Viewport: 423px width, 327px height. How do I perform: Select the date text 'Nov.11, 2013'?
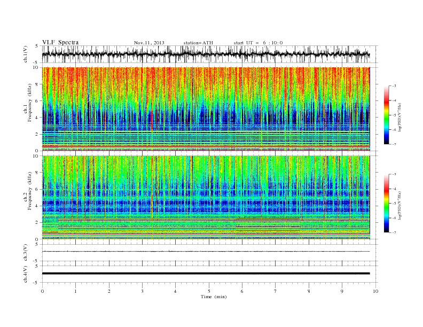(x=149, y=43)
